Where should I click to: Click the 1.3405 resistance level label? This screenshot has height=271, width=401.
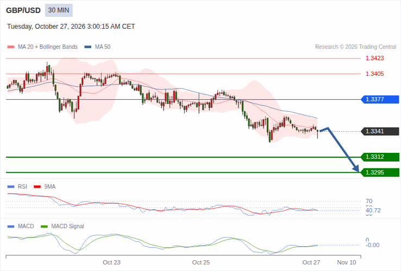click(375, 74)
